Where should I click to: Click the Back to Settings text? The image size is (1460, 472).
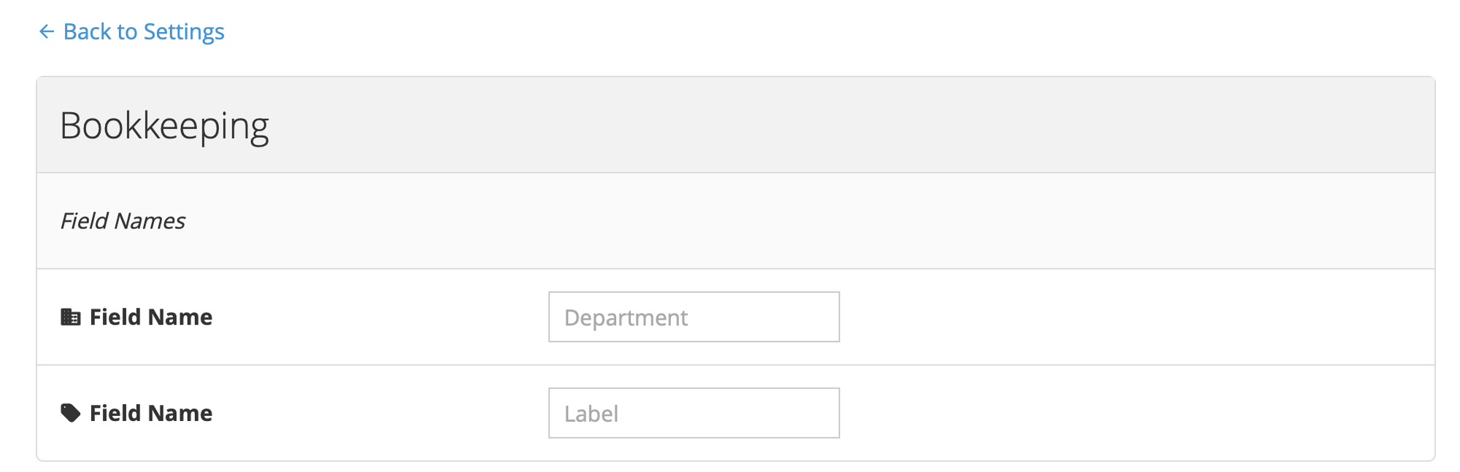coord(144,31)
